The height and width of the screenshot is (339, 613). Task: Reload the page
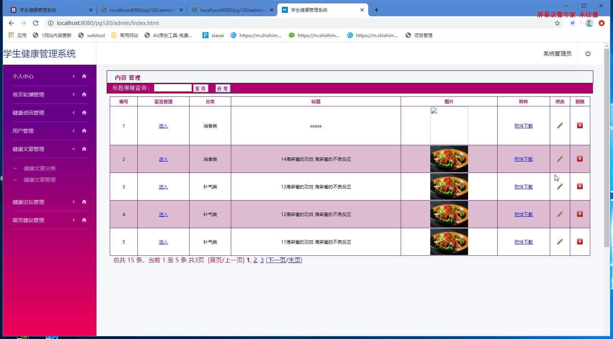(x=36, y=23)
